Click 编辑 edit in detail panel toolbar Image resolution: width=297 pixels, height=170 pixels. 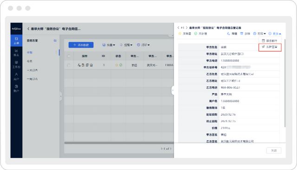[x=232, y=33]
